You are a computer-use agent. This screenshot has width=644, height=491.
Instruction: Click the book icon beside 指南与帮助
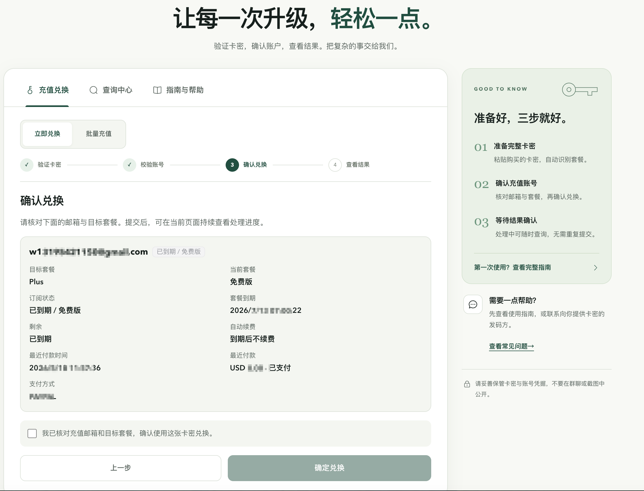point(157,90)
